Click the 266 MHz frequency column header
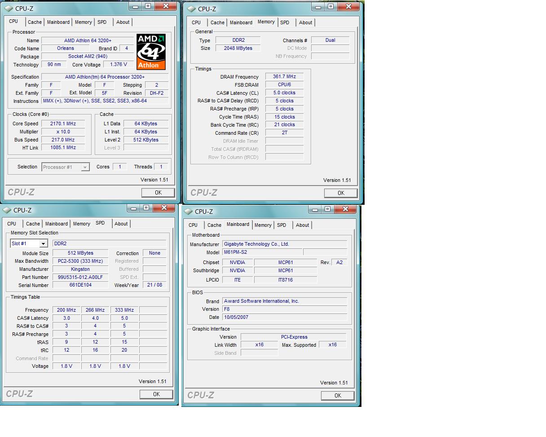The width and height of the screenshot is (546, 437). click(95, 310)
